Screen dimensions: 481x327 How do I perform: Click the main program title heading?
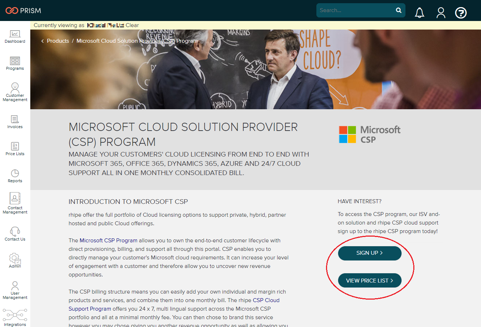pyautogui.click(x=183, y=134)
